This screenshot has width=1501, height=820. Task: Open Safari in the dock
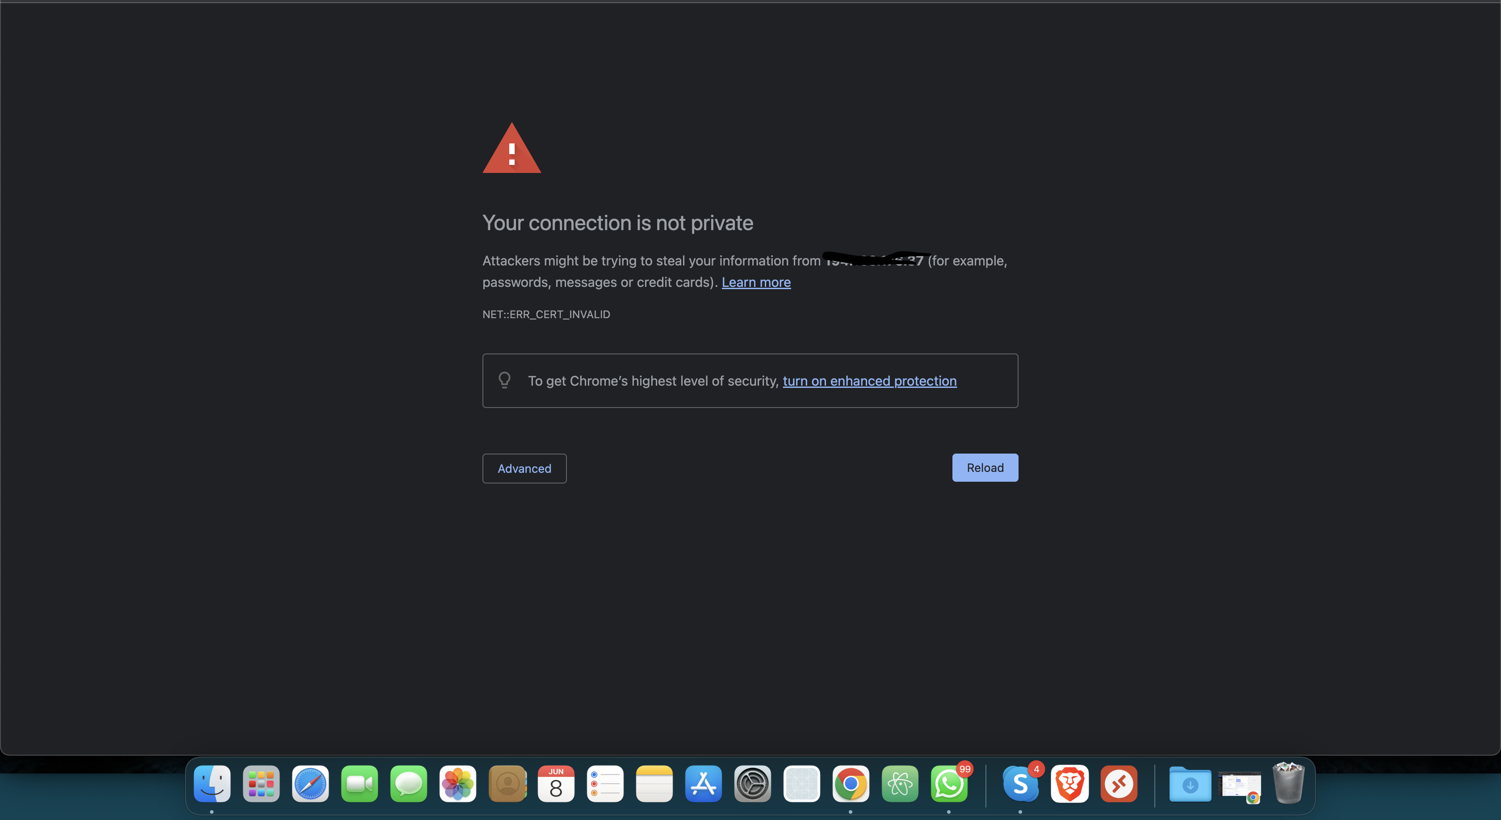tap(310, 783)
